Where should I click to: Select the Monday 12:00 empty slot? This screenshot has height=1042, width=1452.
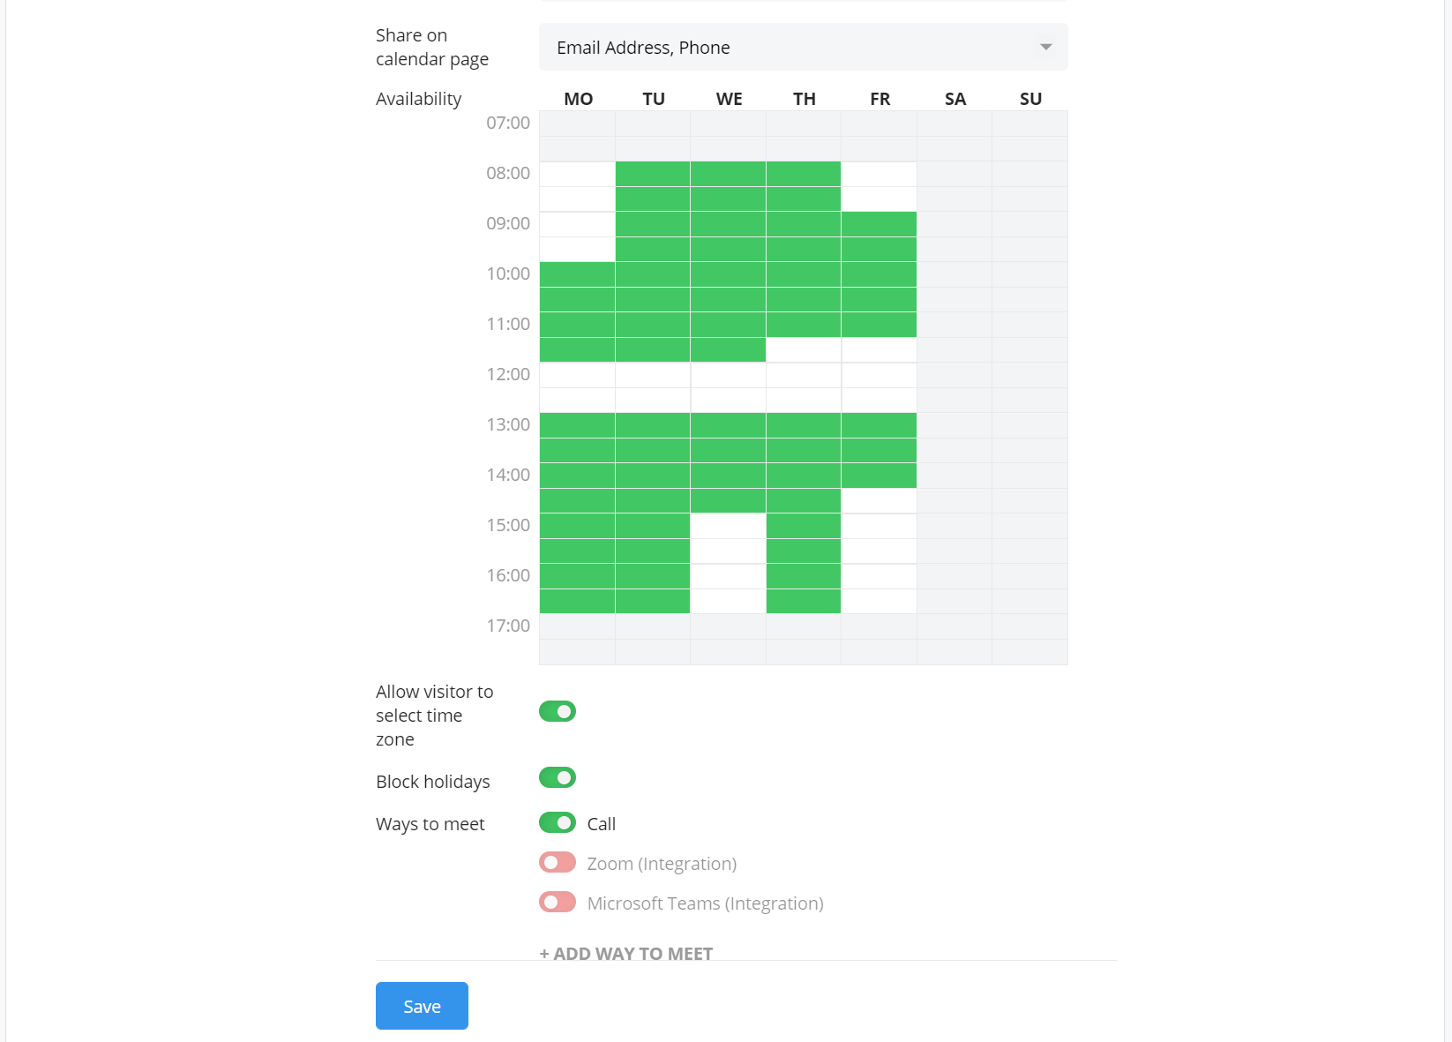(x=577, y=375)
